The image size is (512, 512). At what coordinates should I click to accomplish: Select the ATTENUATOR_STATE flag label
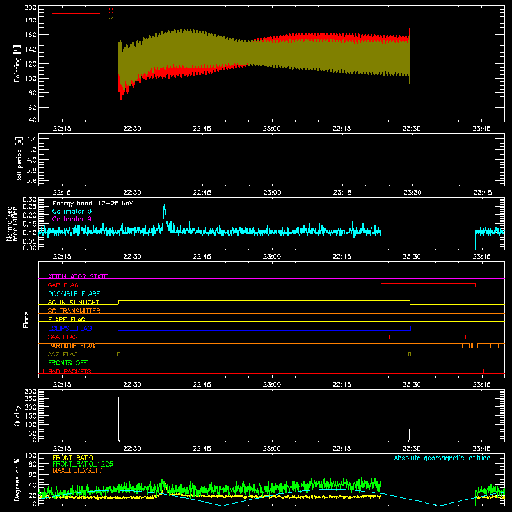[x=77, y=276]
